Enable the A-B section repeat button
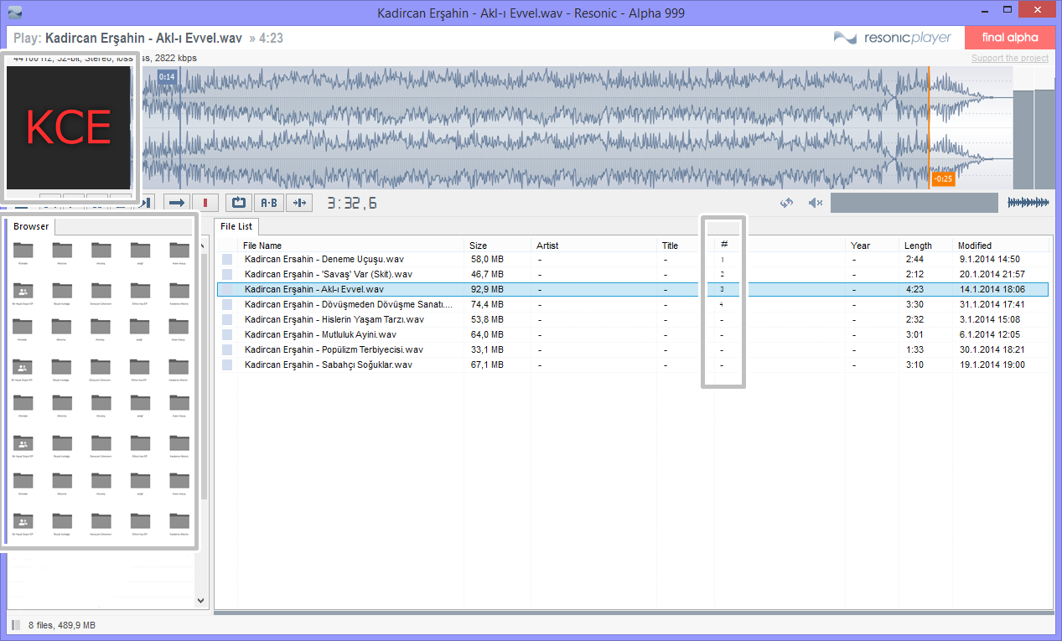This screenshot has height=641, width=1062. click(x=268, y=203)
